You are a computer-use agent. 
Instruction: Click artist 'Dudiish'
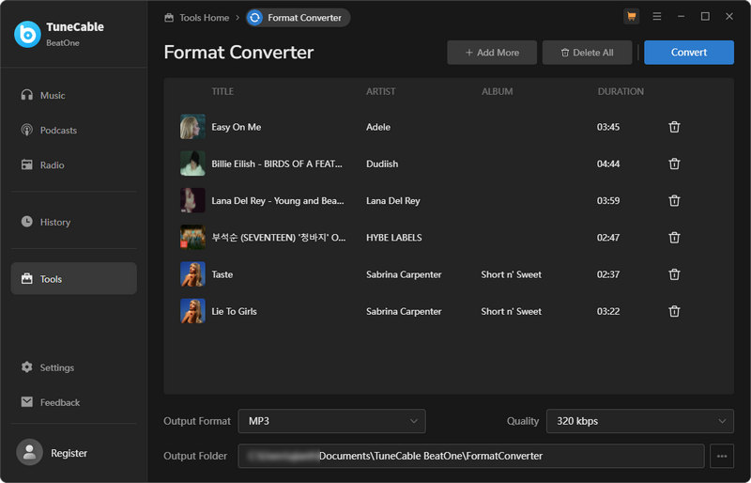[x=382, y=164]
